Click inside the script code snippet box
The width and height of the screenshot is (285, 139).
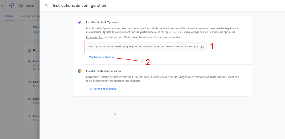(143, 47)
